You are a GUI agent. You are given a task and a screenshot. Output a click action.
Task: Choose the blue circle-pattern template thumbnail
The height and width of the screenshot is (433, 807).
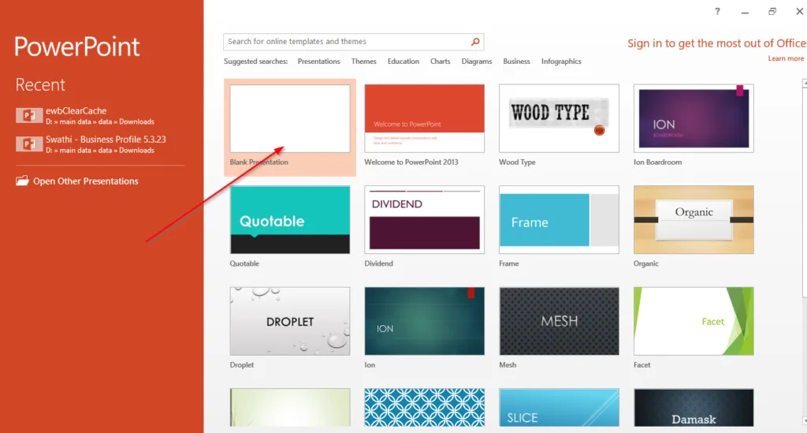pyautogui.click(x=424, y=408)
